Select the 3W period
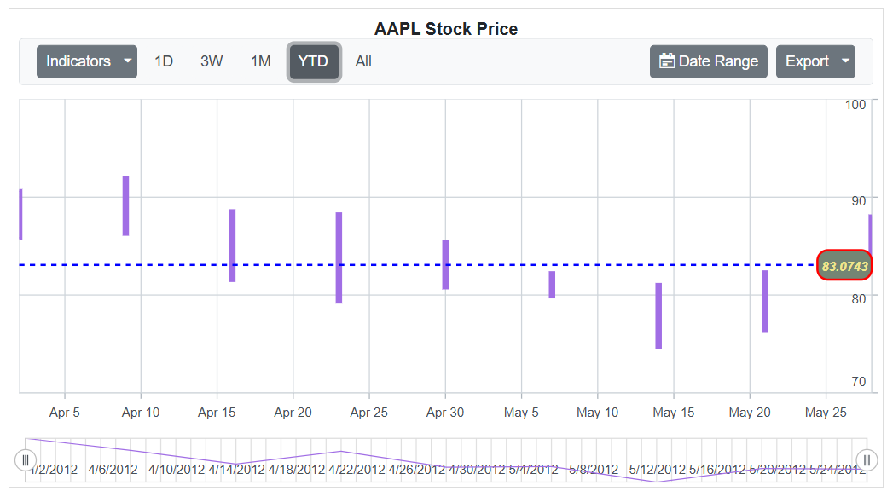The image size is (887, 491). [x=212, y=61]
